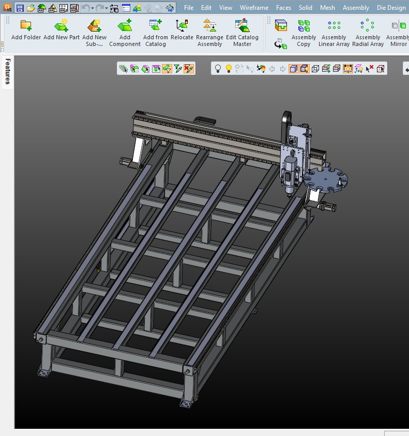Open the Redo history dropdown arrow
This screenshot has height=436, width=409.
pos(107,8)
